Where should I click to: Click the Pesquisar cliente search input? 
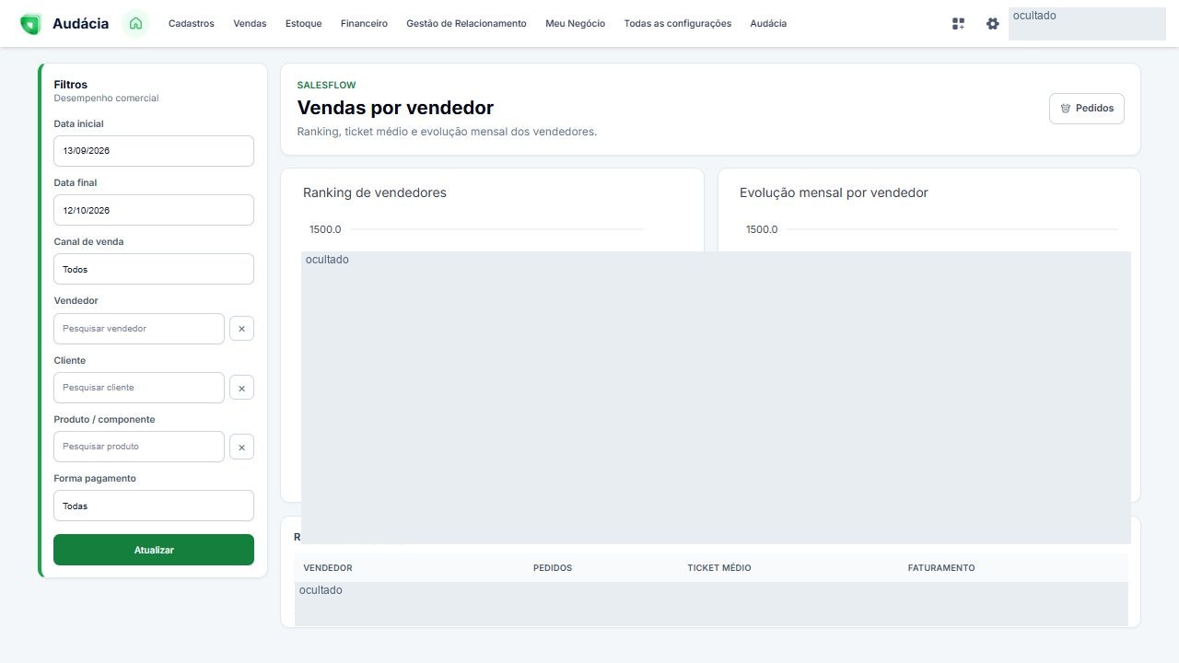[x=139, y=388]
